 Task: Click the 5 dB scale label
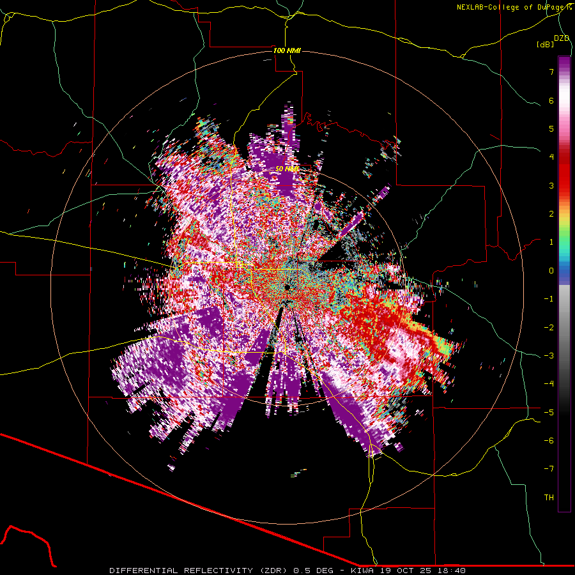tap(551, 128)
